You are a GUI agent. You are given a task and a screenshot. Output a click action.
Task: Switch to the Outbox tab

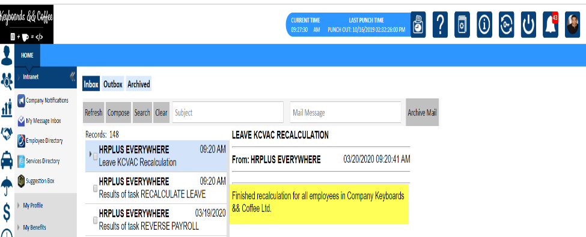(113, 85)
